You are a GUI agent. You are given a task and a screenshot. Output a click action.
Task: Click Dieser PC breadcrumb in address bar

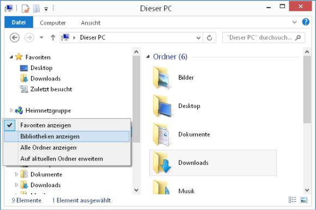93,37
